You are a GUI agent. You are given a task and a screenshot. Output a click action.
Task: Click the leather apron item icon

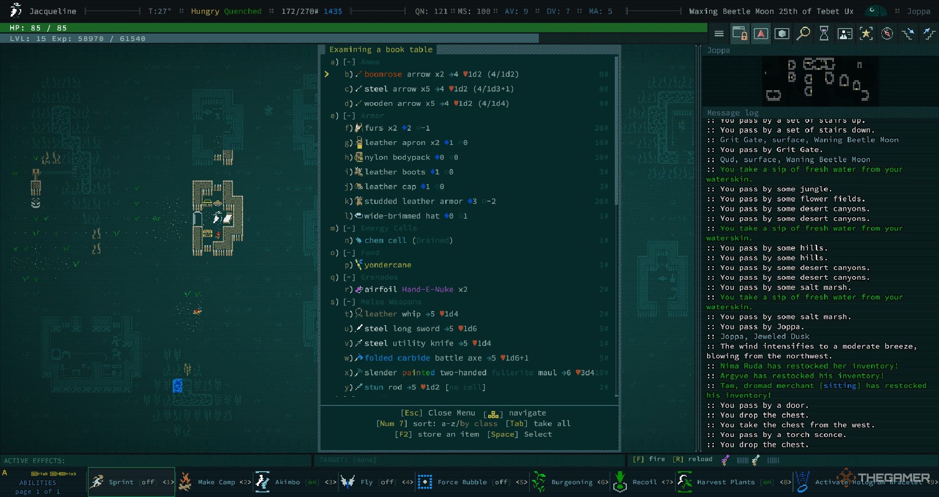coord(359,143)
